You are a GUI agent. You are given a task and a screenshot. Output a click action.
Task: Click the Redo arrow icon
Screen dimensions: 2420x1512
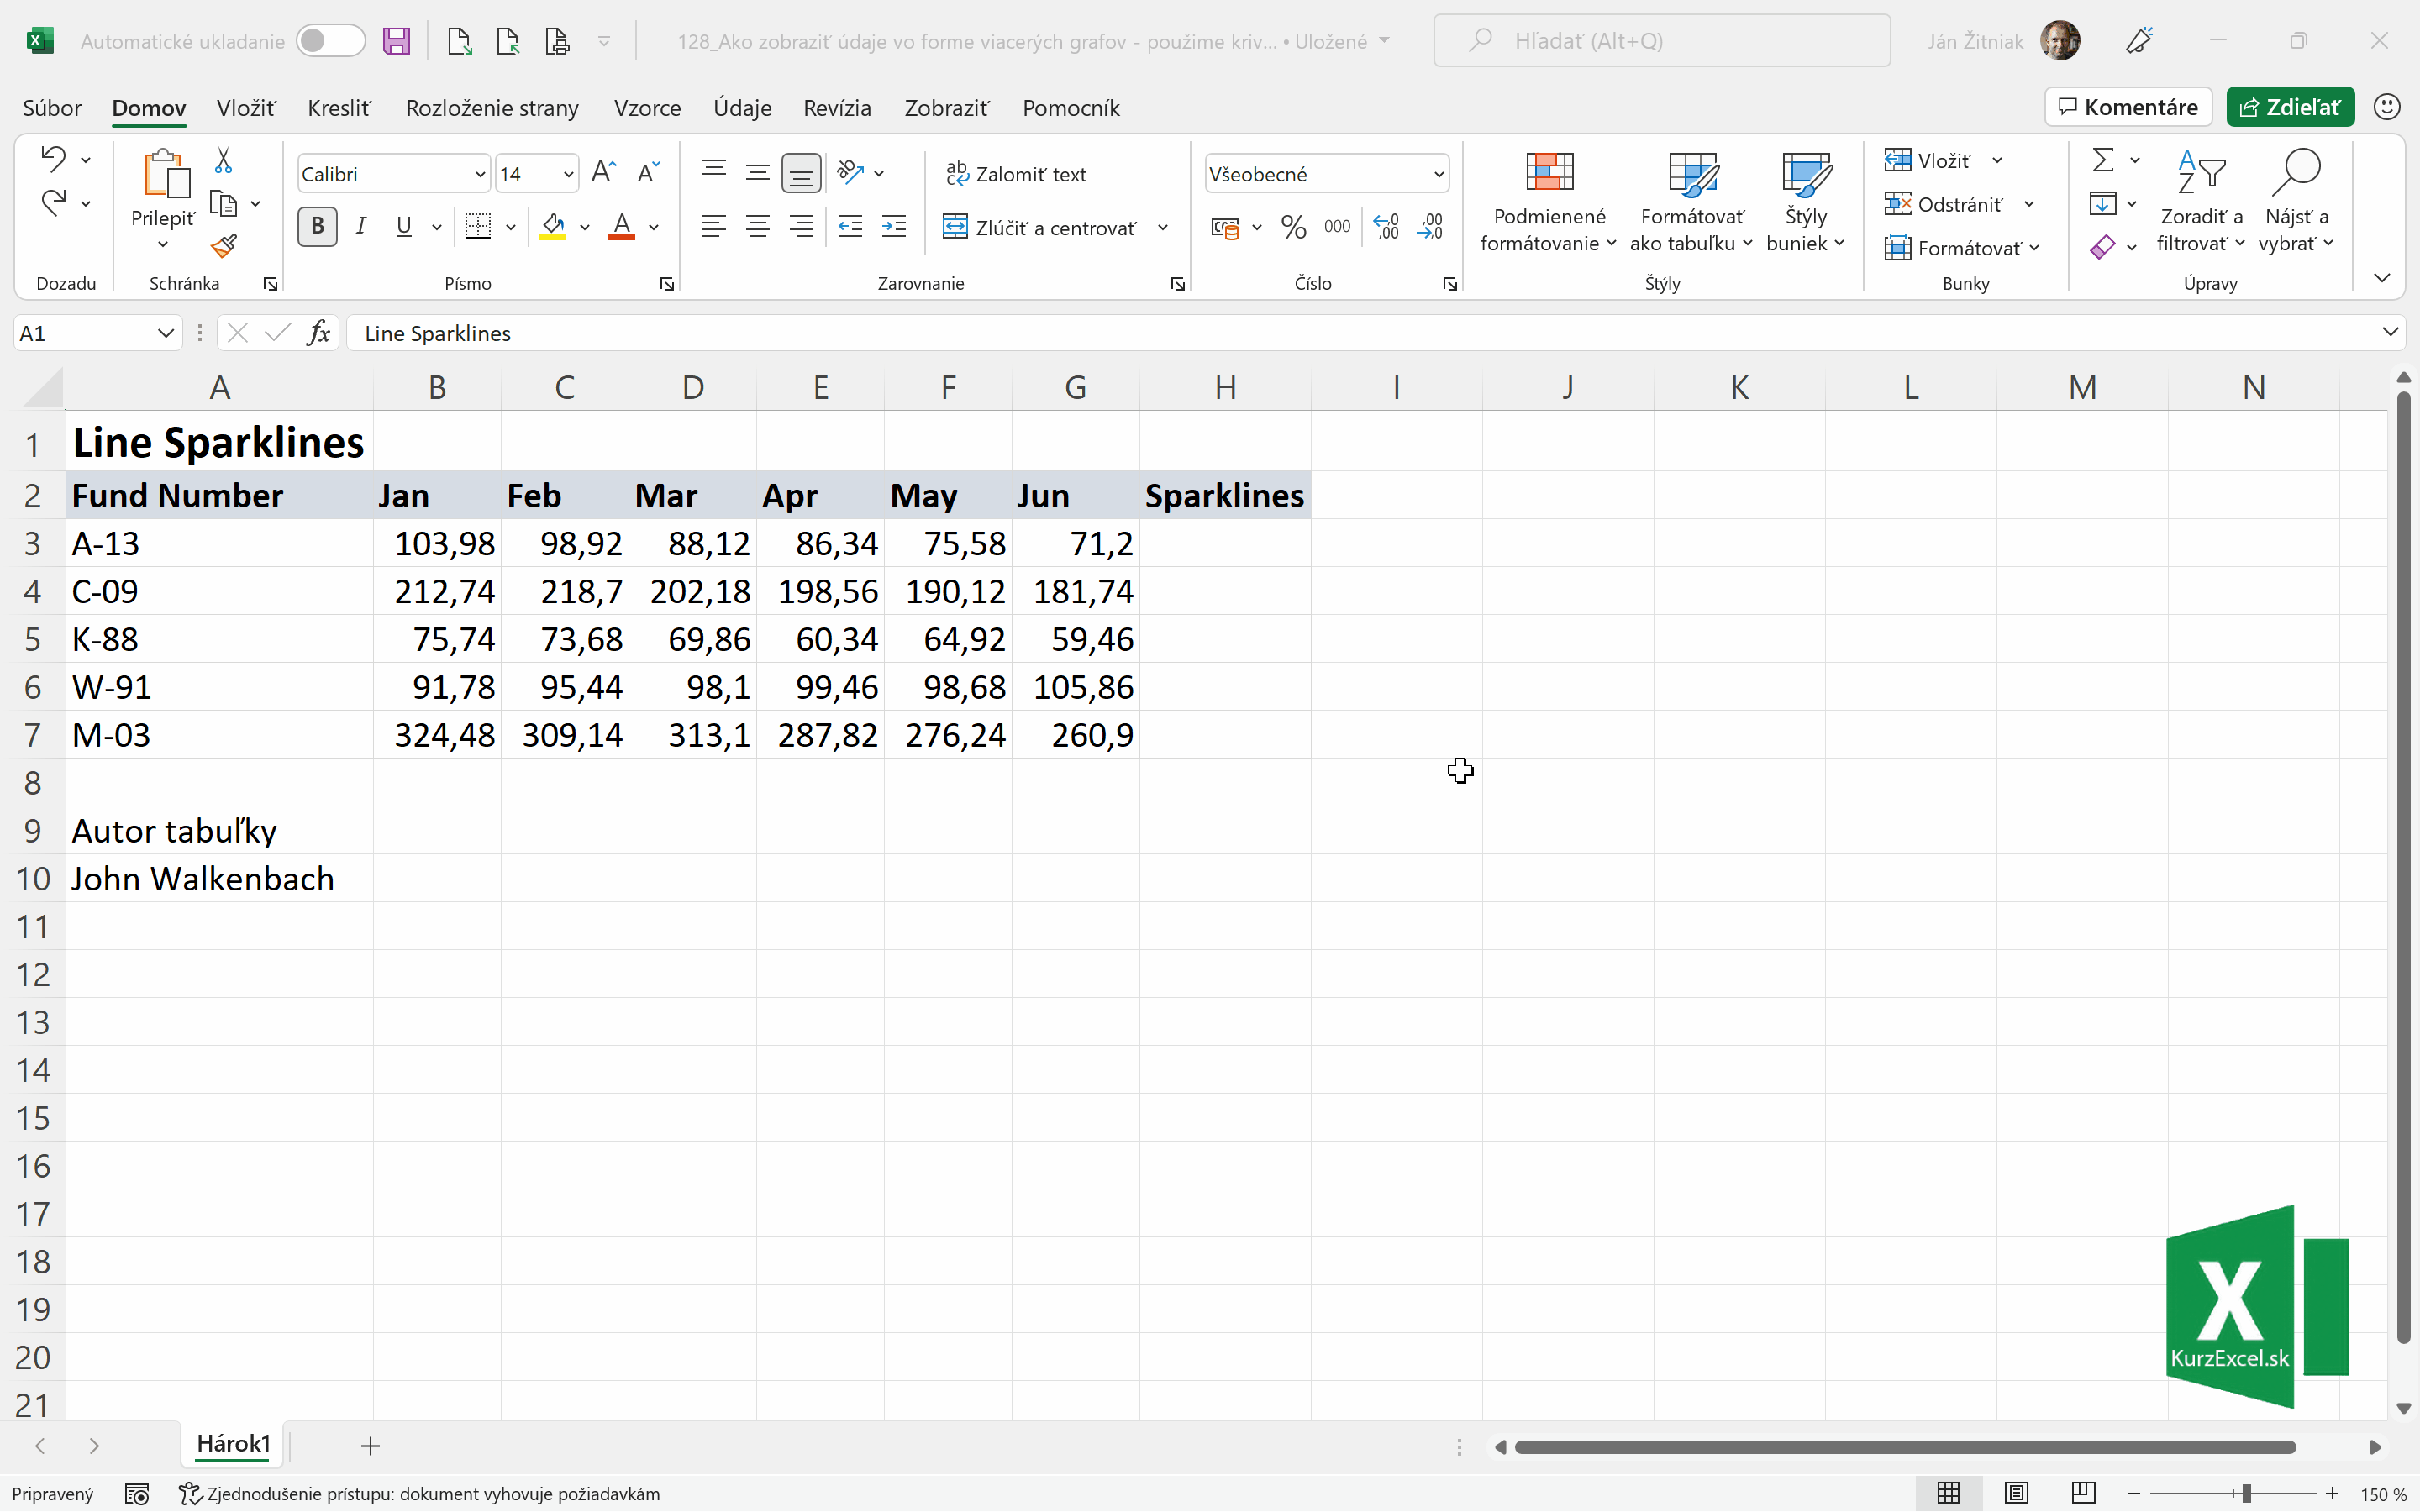click(53, 202)
